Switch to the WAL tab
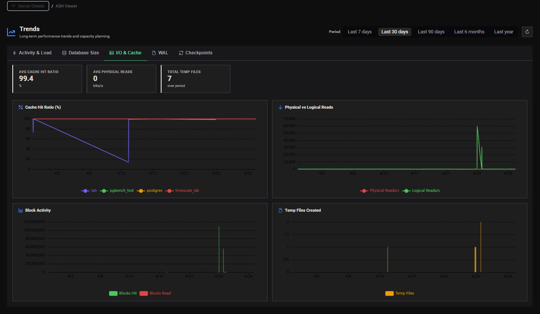 pos(160,53)
